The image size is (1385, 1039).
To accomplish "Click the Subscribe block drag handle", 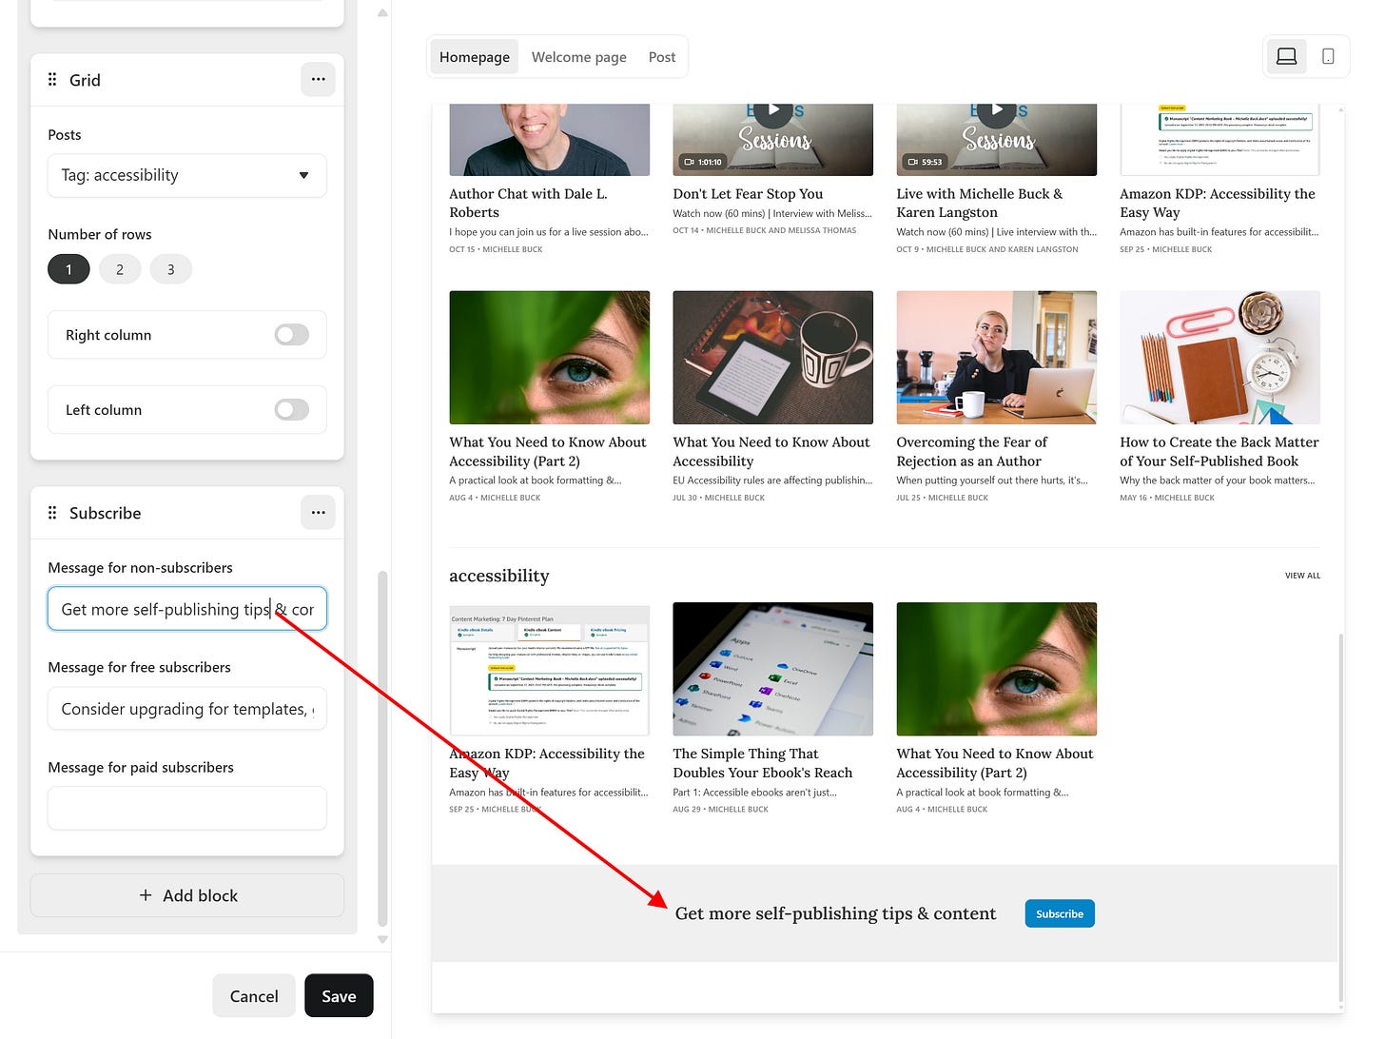I will (52, 512).
